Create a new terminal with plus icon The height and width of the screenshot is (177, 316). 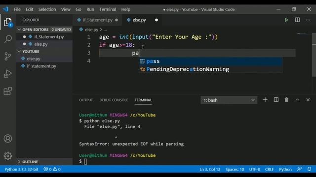tap(265, 100)
